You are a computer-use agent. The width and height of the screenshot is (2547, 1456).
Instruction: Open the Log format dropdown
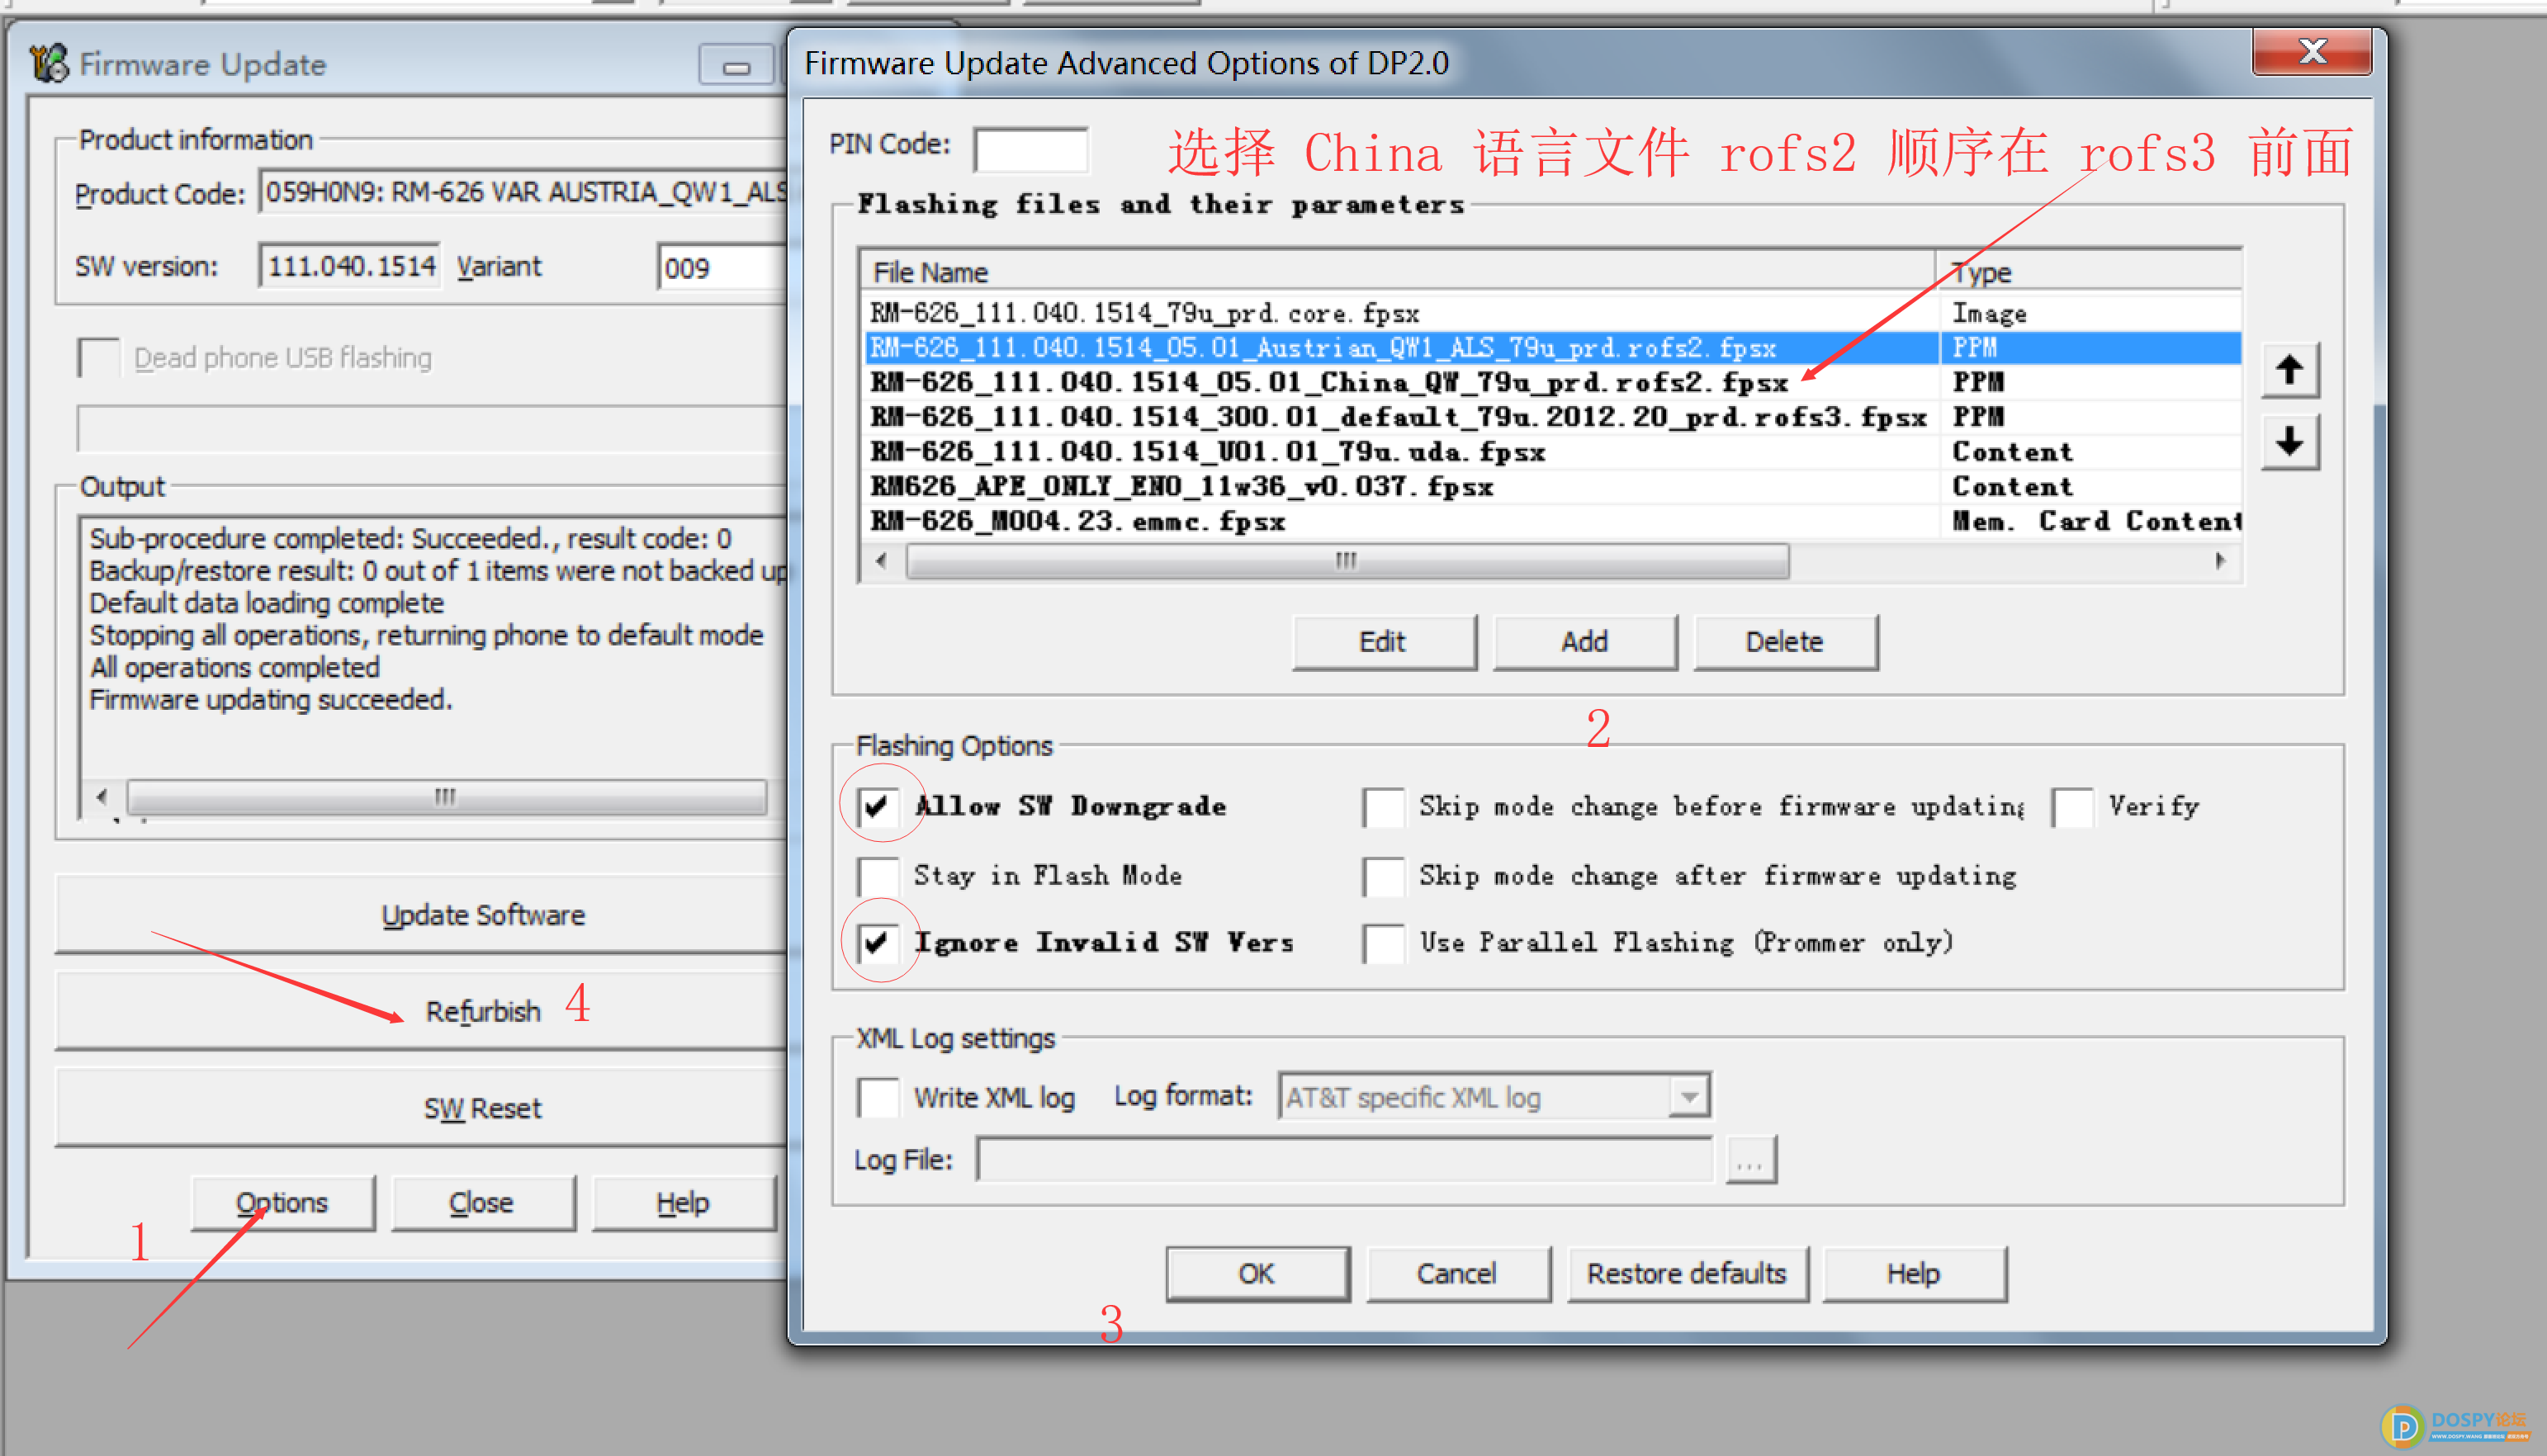1688,1097
